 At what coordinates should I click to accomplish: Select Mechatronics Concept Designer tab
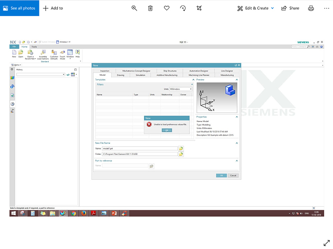pyautogui.click(x=137, y=71)
